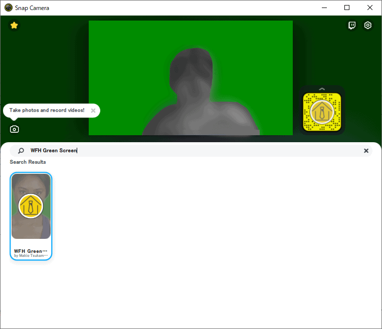382x329 pixels.
Task: Focus the 'WFH Green Screen' search field
Action: coord(190,151)
